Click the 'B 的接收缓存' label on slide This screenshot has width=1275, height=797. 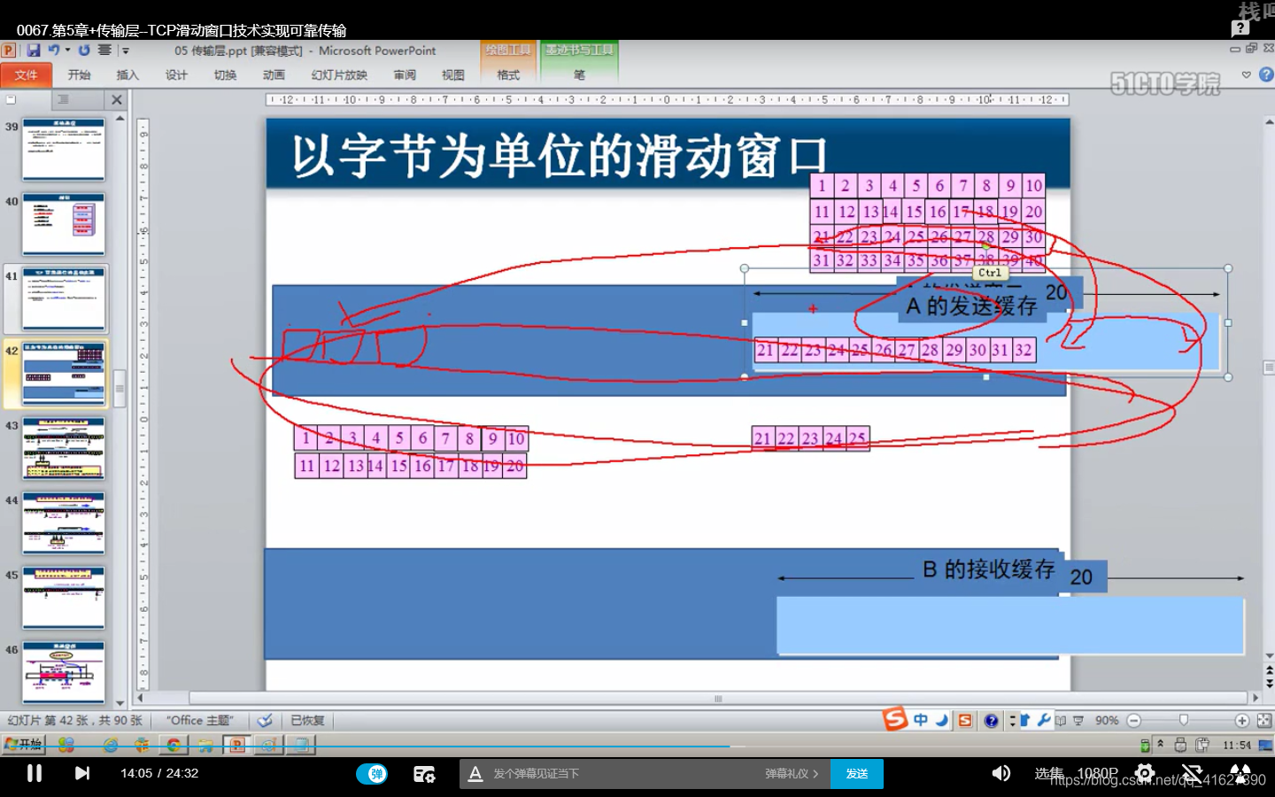tap(989, 569)
